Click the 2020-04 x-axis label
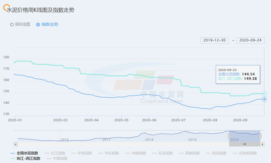This screenshot has height=163, width=271. 91,120
